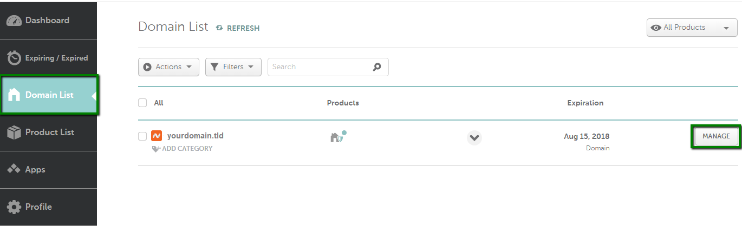Screen dimensions: 742x226
Task: Tick the yourdomain.tld row checkbox
Action: click(x=142, y=136)
